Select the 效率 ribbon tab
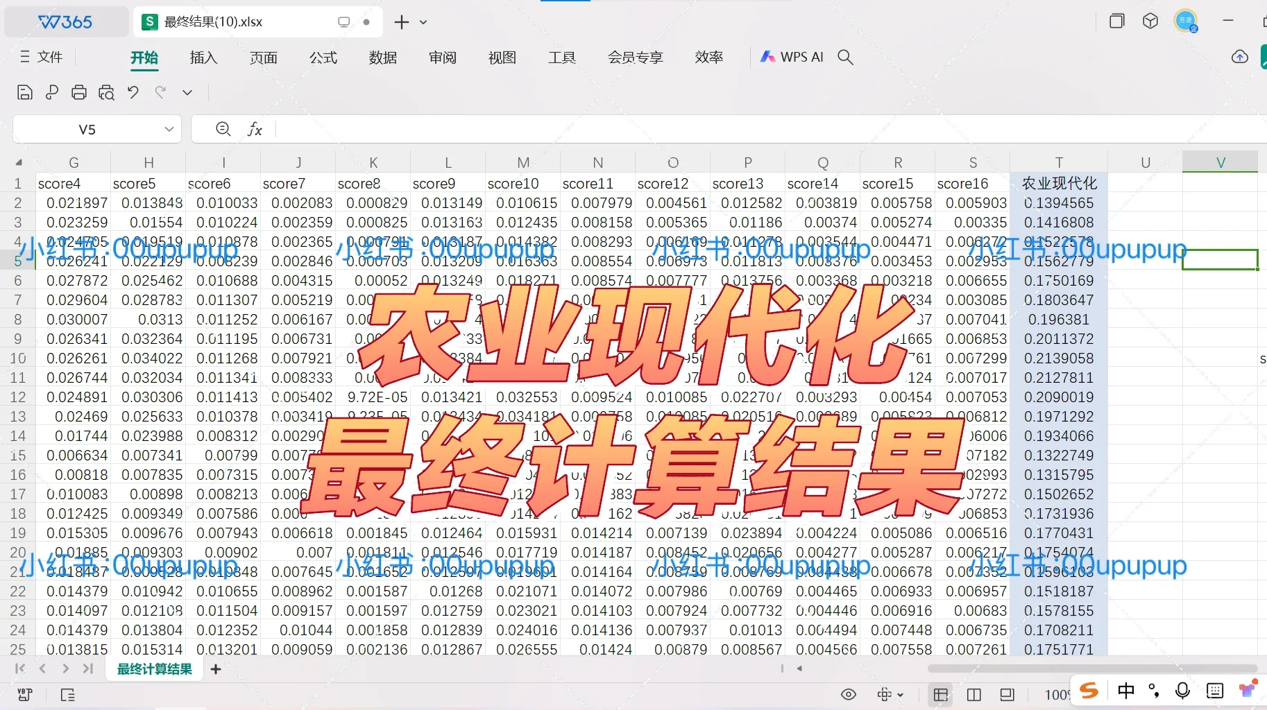The image size is (1267, 710). pos(709,58)
